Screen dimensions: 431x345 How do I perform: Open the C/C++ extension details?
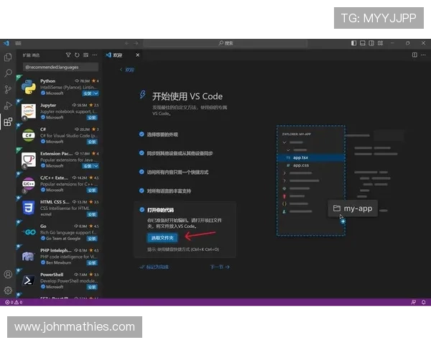coord(57,184)
